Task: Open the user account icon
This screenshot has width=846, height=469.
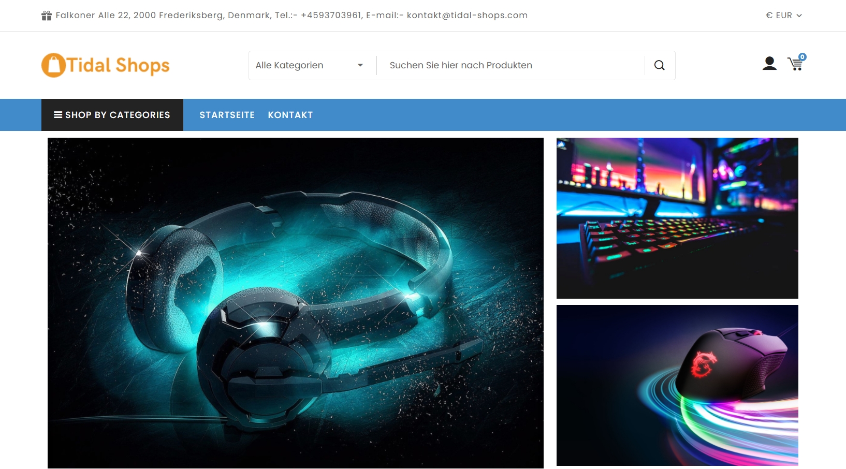Action: [x=769, y=64]
